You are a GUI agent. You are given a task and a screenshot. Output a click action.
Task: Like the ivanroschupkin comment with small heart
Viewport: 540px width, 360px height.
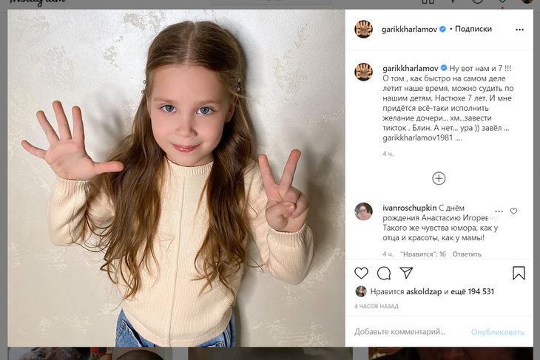pos(513,211)
